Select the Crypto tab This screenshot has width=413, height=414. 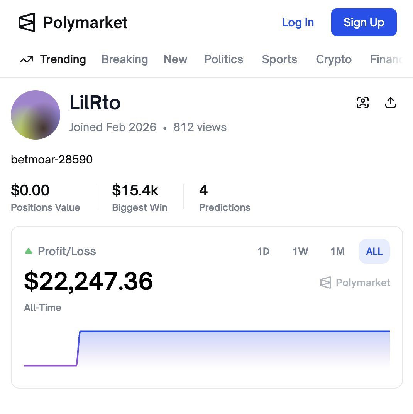(333, 59)
